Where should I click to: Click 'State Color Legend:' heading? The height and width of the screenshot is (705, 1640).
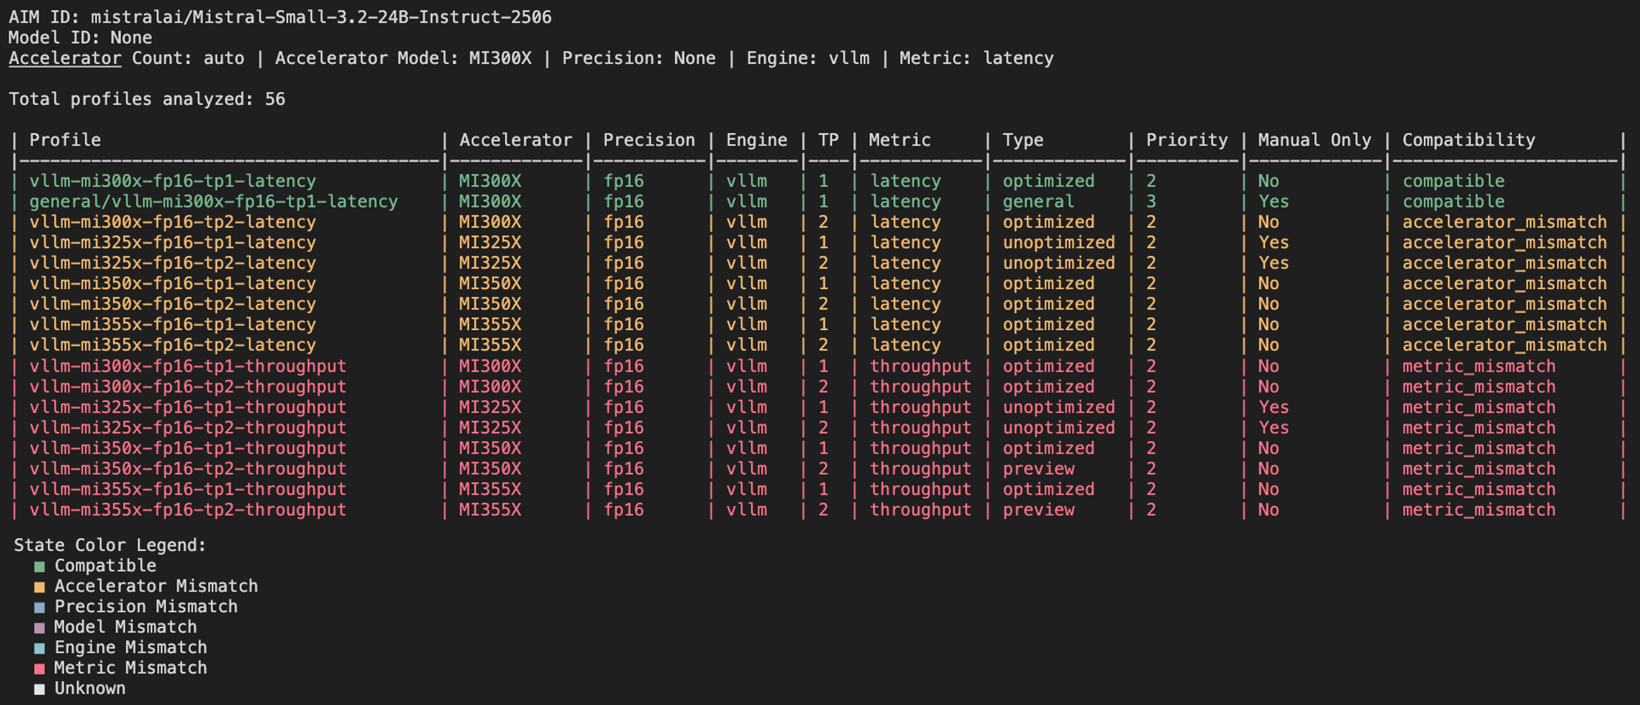click(110, 545)
